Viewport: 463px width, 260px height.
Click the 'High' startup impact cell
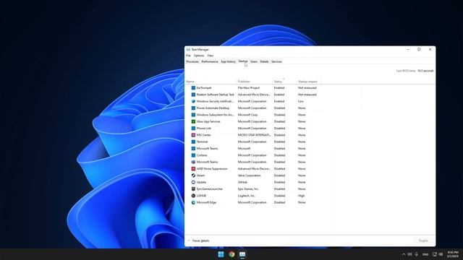pos(301,196)
